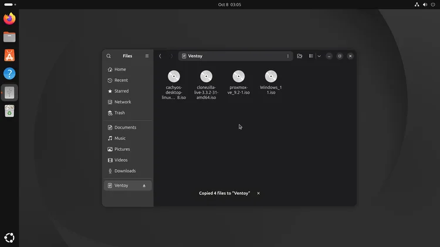Viewport: 440px width, 247px height.
Task: Open the power system menu
Action: point(433,5)
